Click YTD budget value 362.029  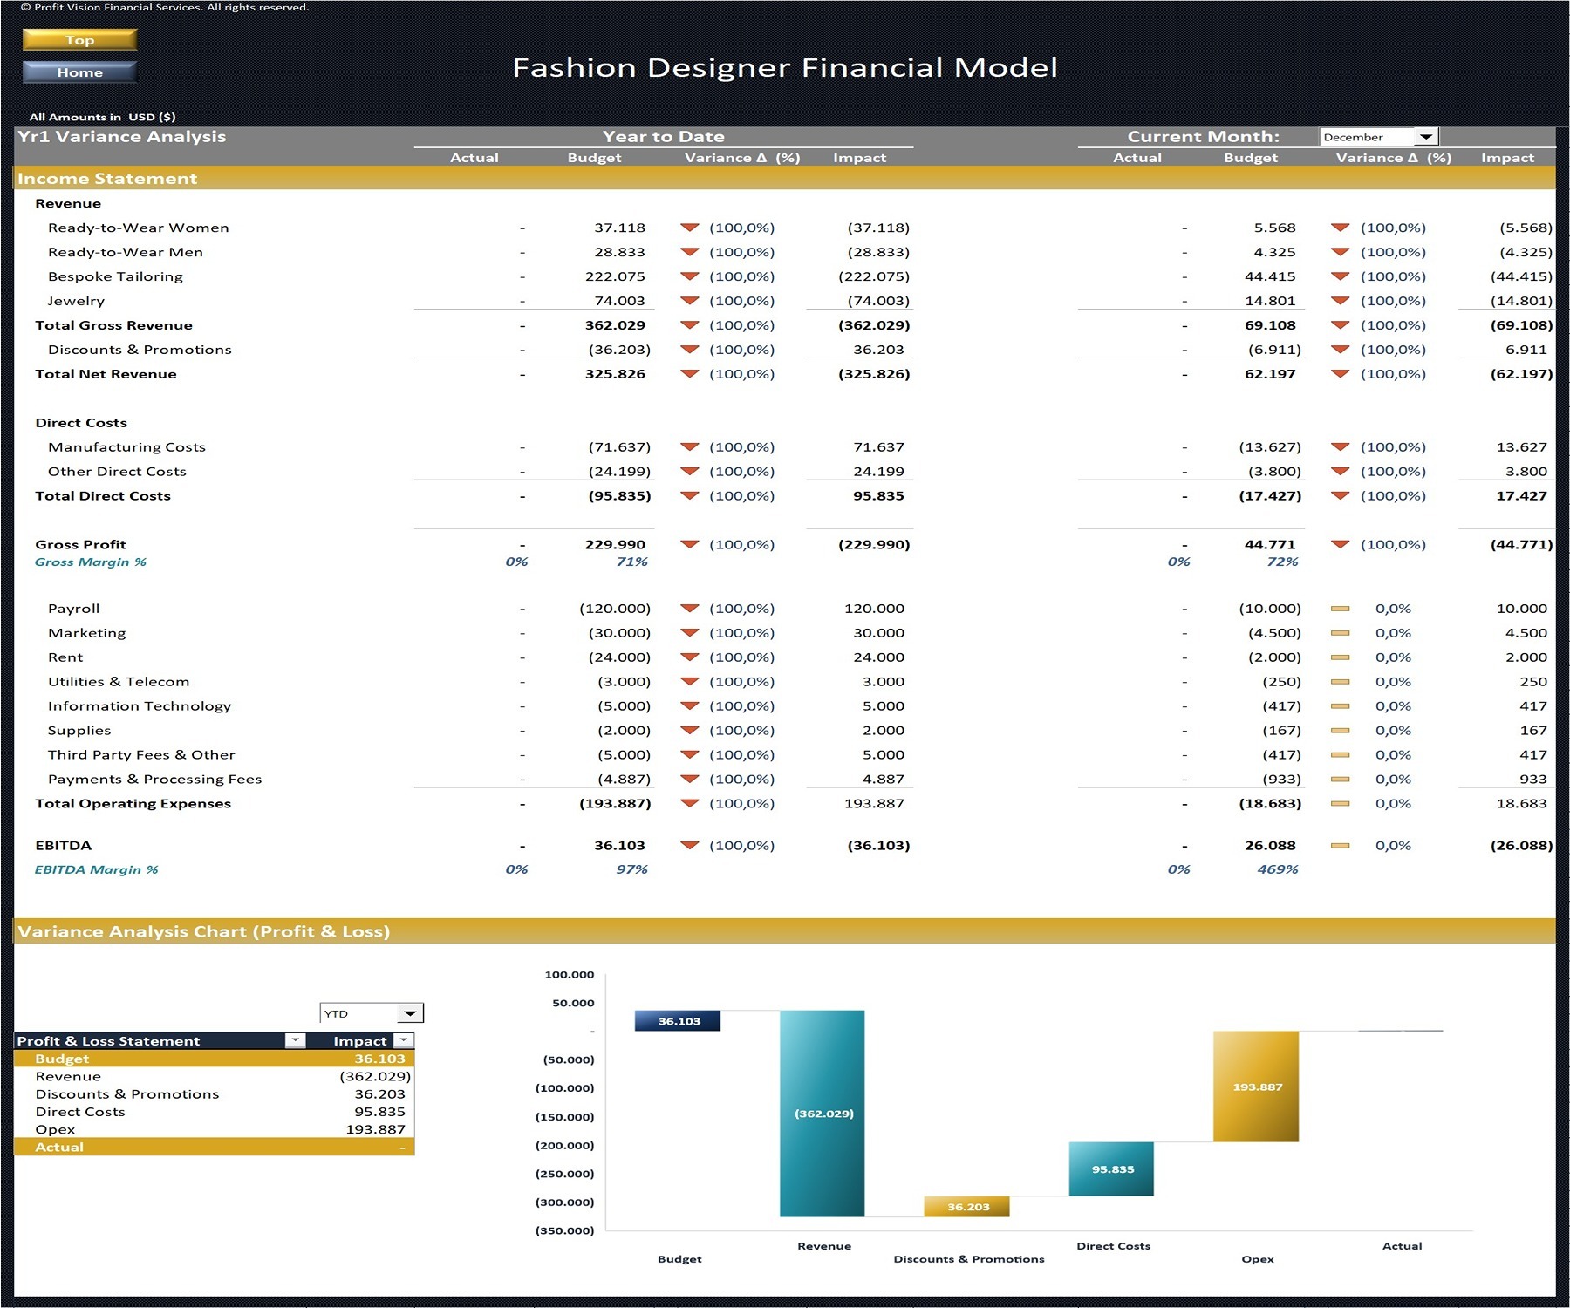click(x=615, y=325)
